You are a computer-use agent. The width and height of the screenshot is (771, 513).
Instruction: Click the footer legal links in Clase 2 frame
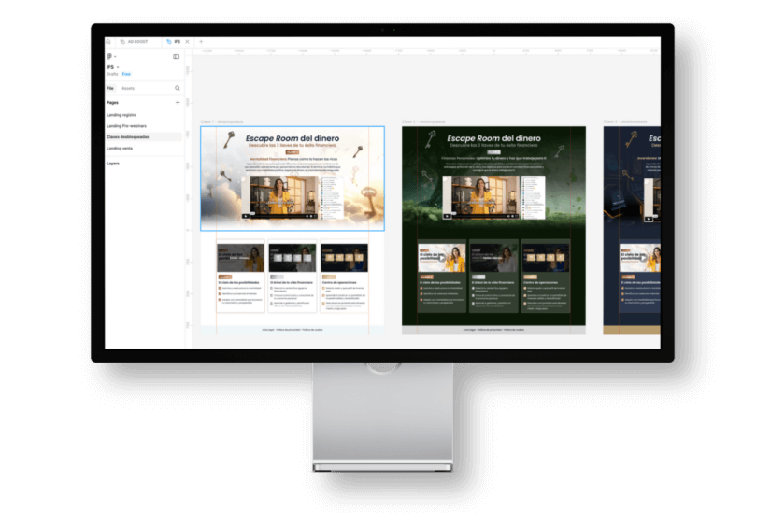493,330
